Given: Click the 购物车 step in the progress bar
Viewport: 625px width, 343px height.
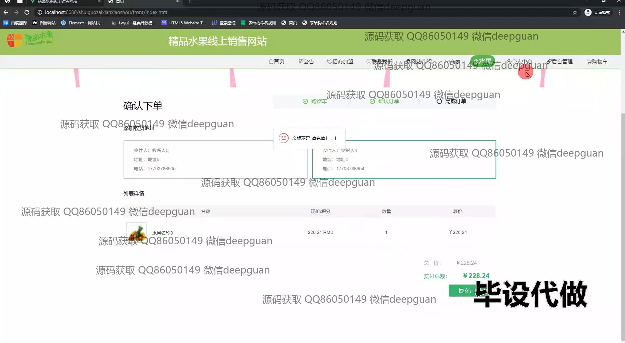Looking at the screenshot, I should click(315, 101).
